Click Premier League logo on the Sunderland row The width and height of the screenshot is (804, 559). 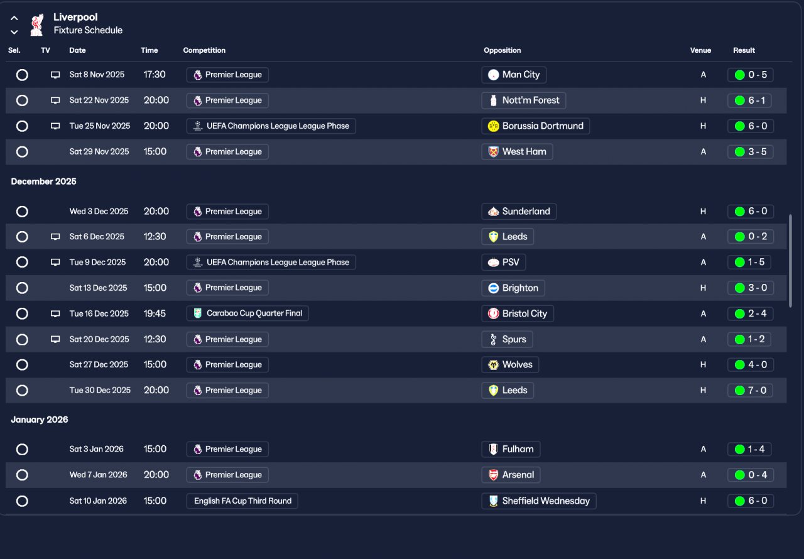(x=198, y=212)
